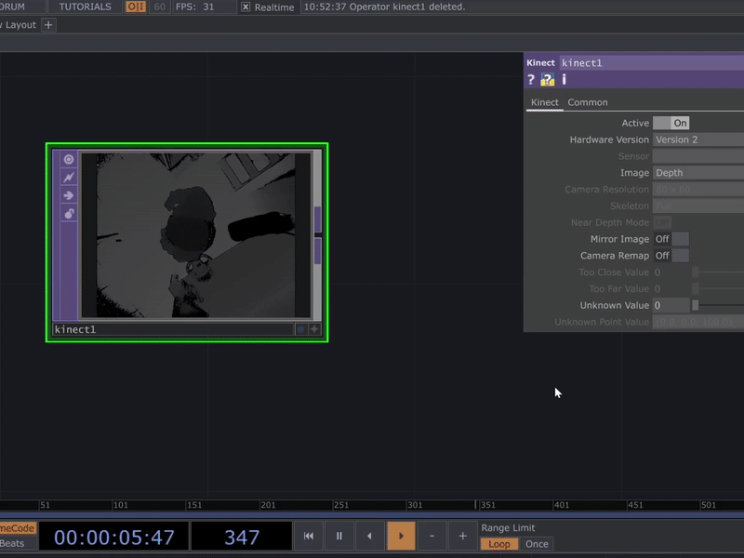This screenshot has width=744, height=558.
Task: Toggle the viewer active flag on kinect1 node
Action: point(70,159)
